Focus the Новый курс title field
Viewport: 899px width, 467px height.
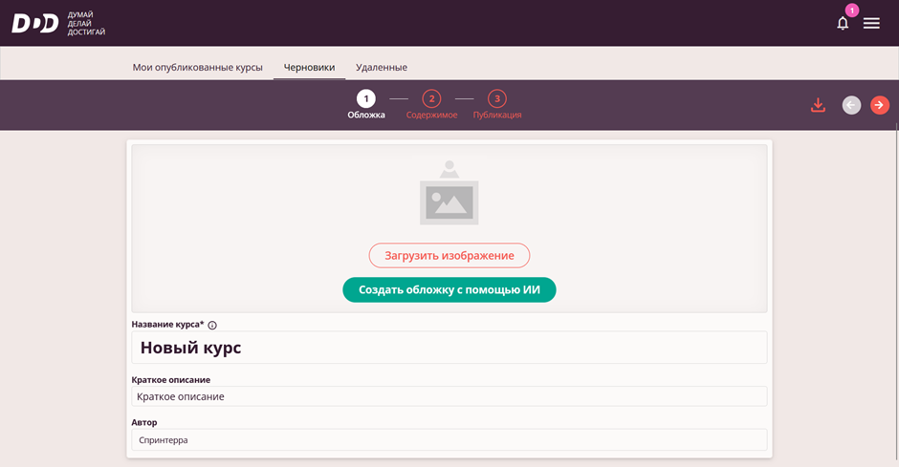point(449,348)
